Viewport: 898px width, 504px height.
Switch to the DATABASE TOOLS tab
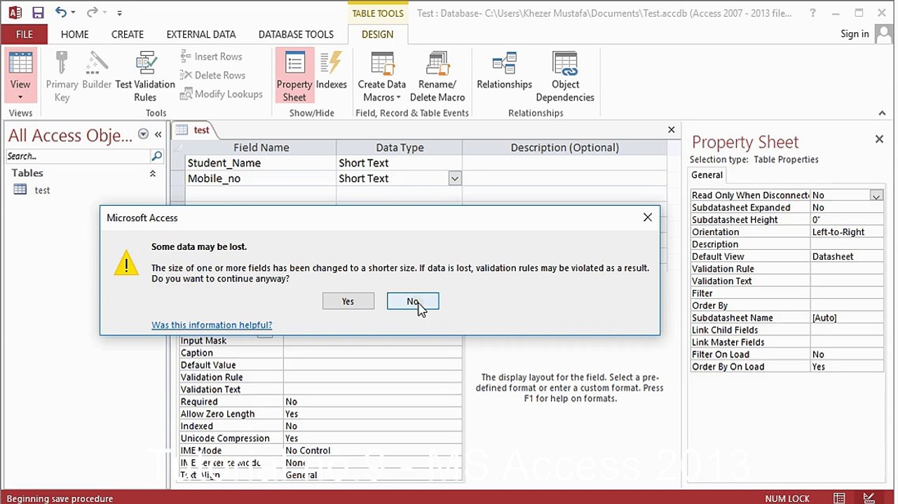(x=296, y=34)
